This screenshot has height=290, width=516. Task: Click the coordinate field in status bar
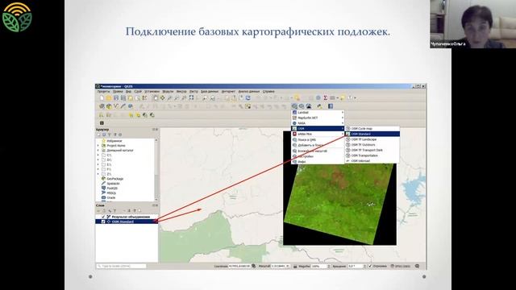coord(239,266)
